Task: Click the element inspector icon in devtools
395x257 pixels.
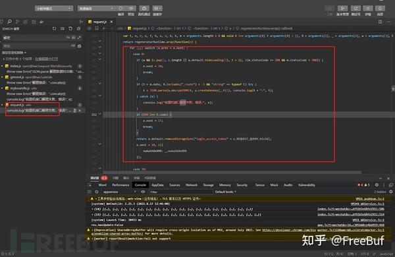Action: (90, 185)
